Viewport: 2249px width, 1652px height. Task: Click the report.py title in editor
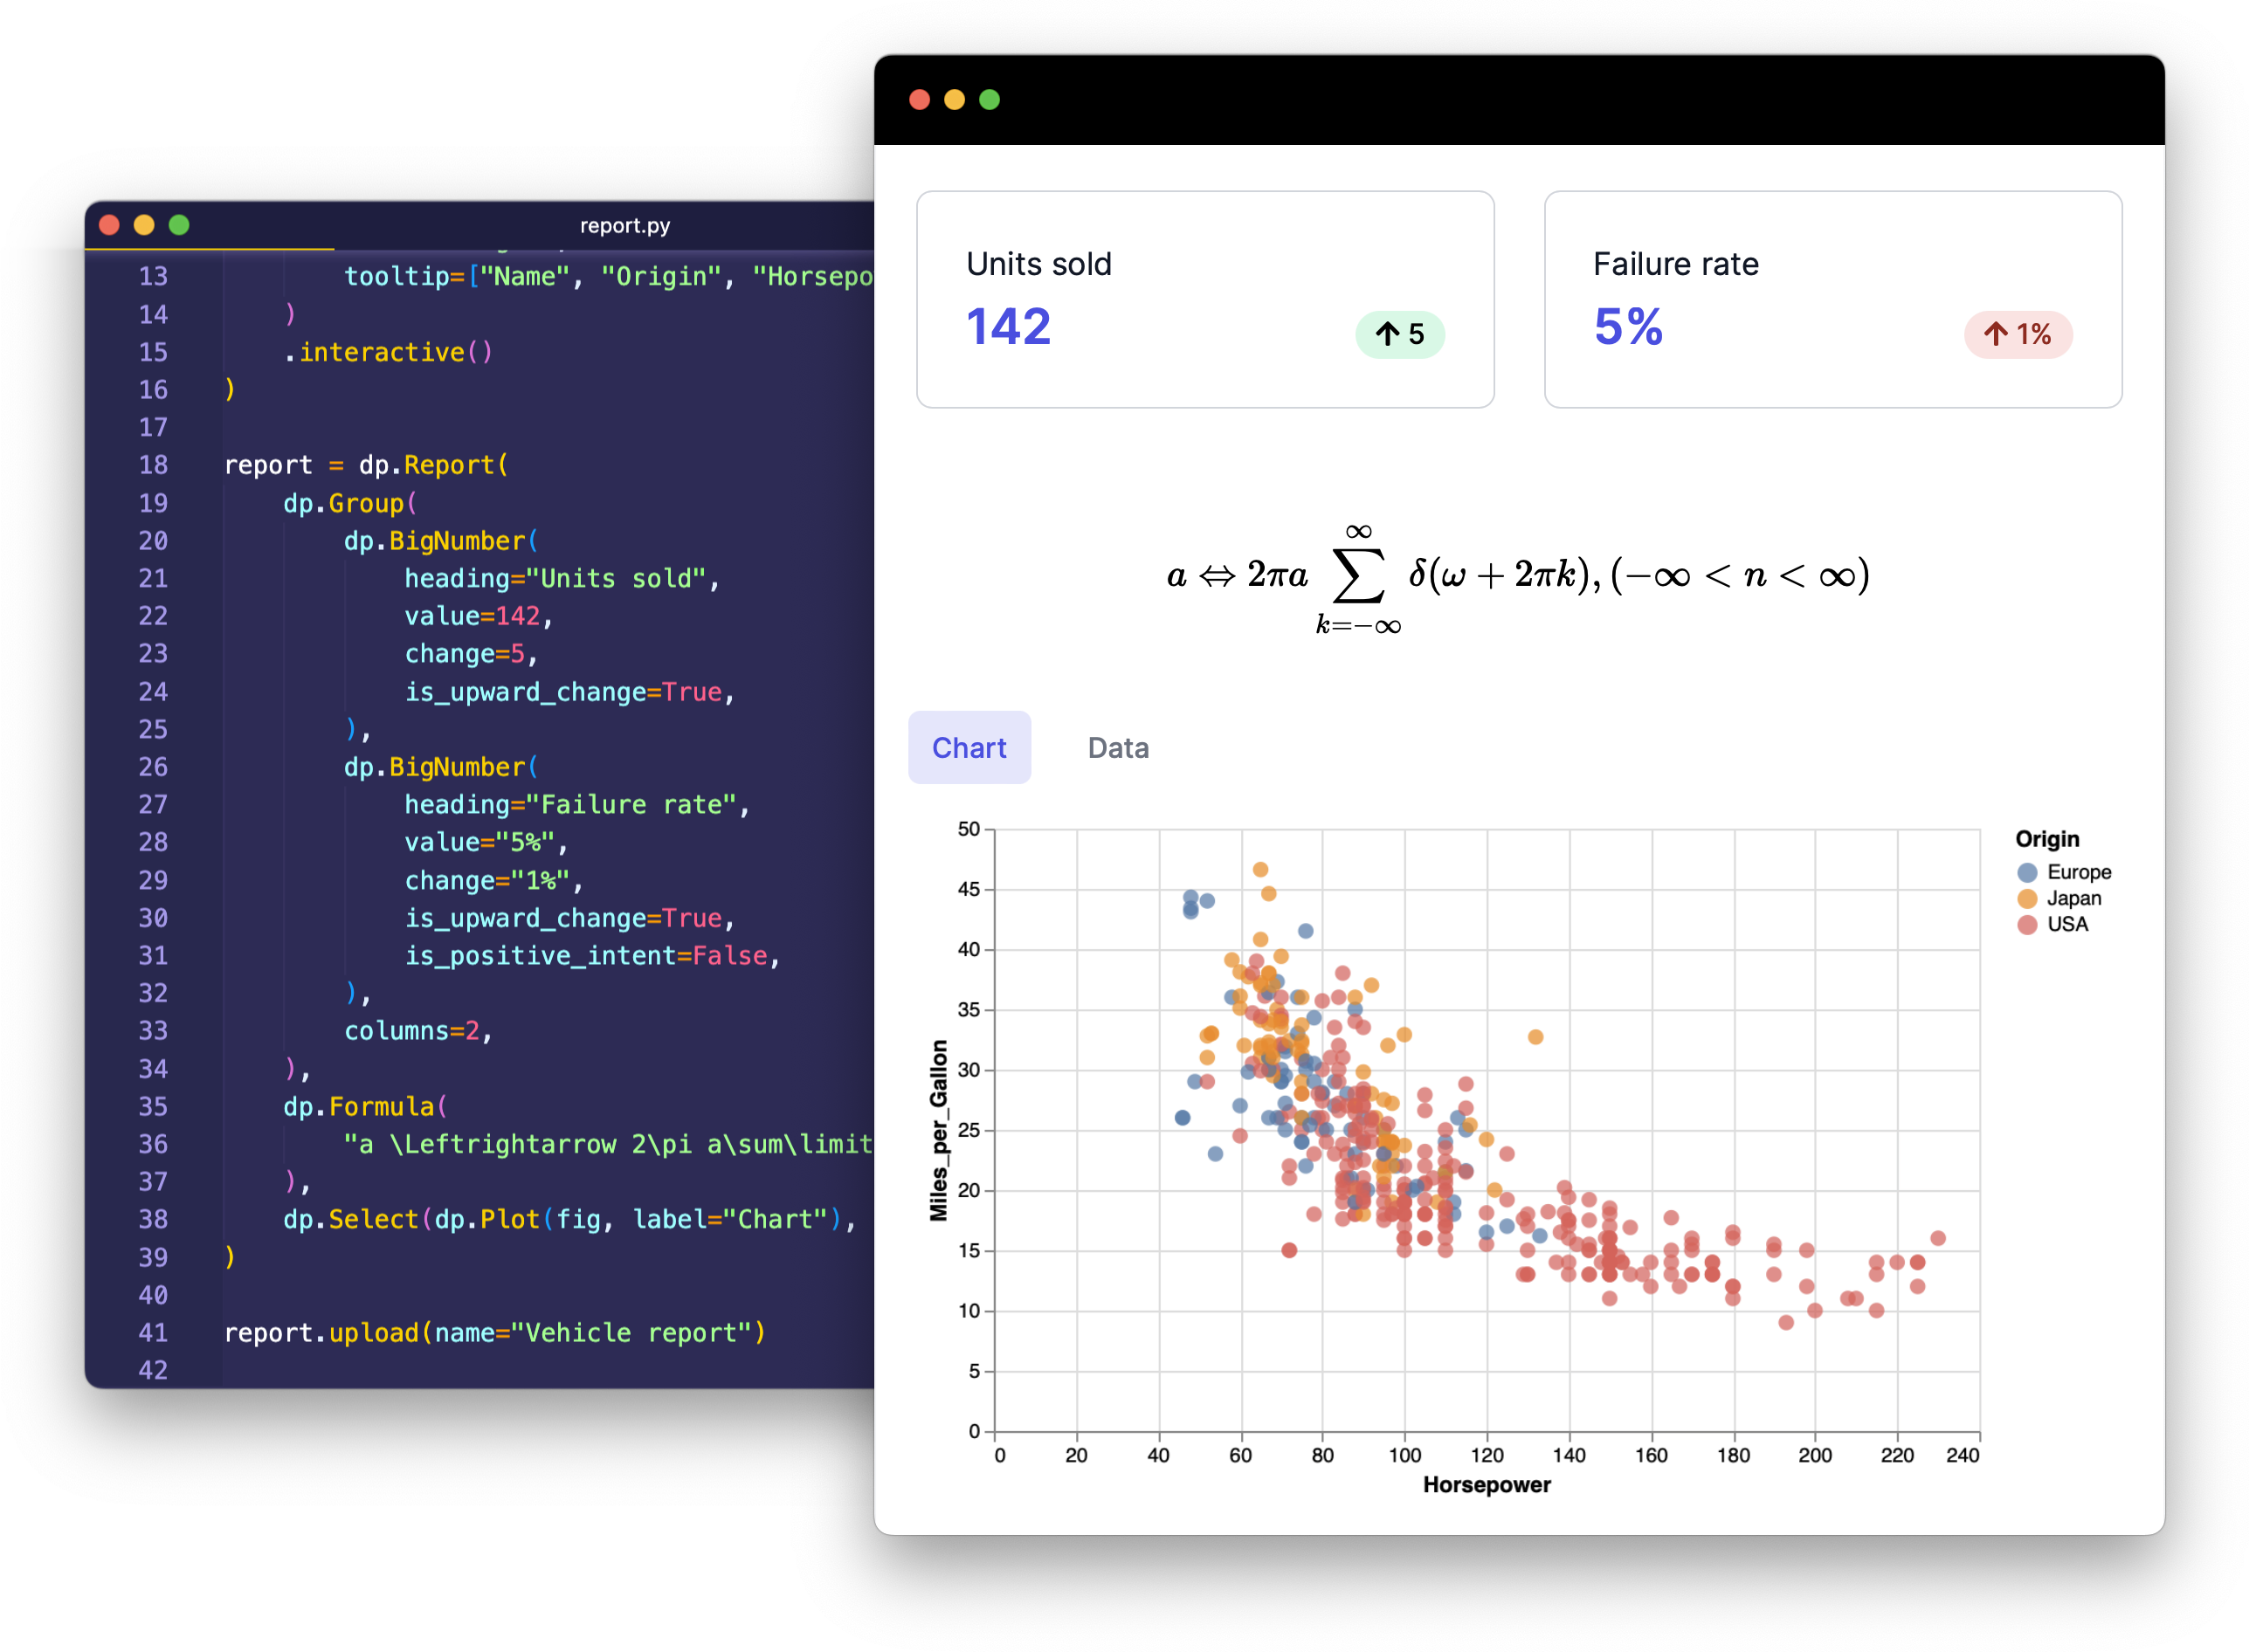click(x=625, y=226)
